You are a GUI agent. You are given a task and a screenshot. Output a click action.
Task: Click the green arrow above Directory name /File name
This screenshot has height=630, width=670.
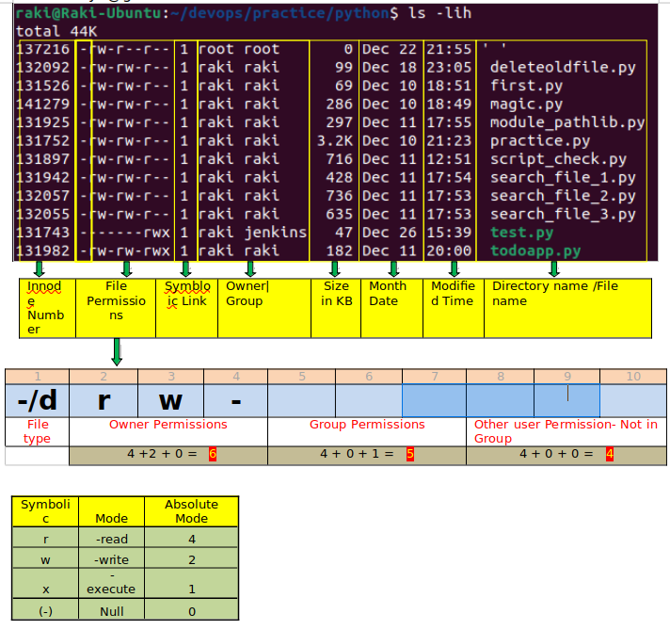554,269
